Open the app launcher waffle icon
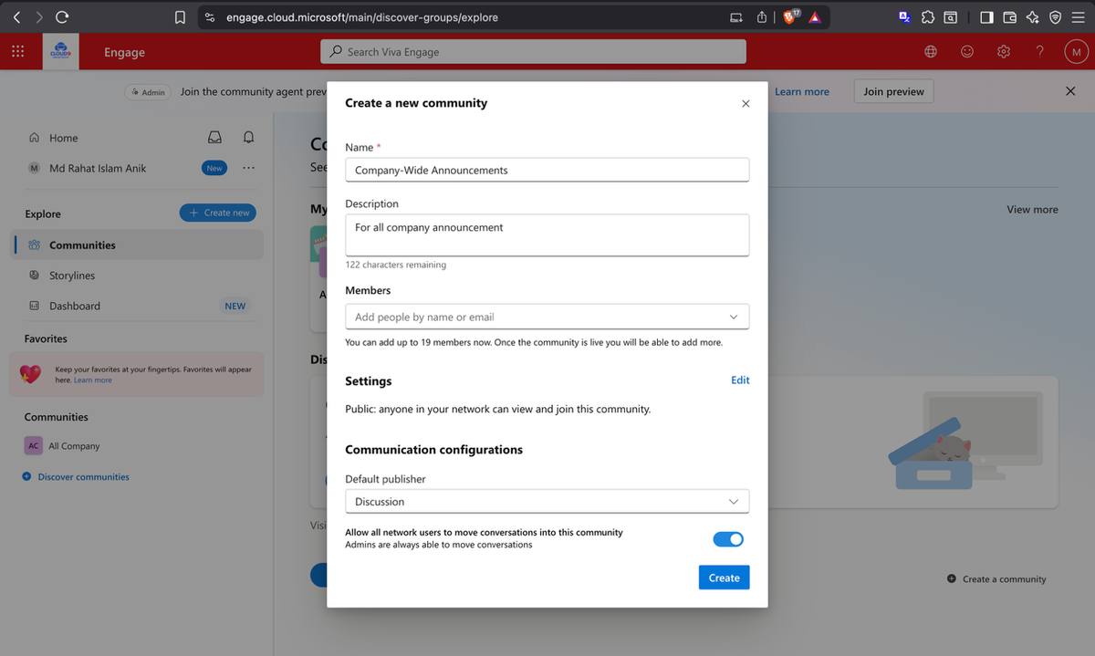The image size is (1095, 656). tap(17, 52)
